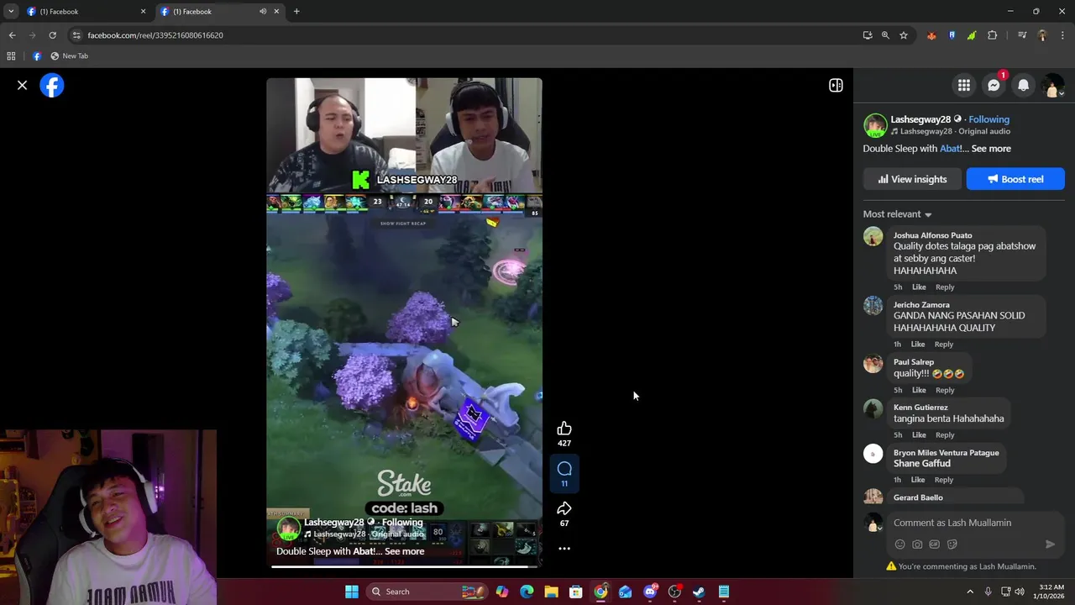Like the reel with the thumbs-up icon
This screenshot has height=605, width=1075.
564,429
